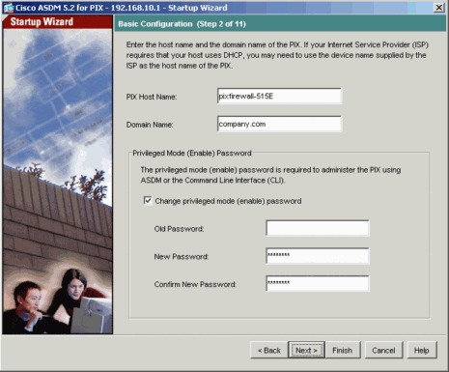Click the Cisco ASDM title bar icon
This screenshot has width=449, height=372.
coord(9,8)
